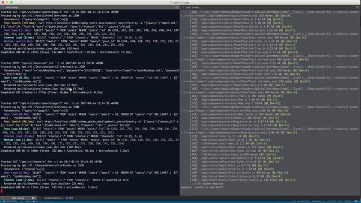Open the npm pane's title bar menu icon
The height and width of the screenshot is (203, 361).
point(357,7)
